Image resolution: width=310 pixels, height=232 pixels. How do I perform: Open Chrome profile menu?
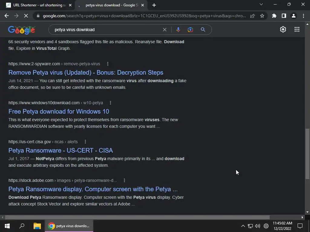coord(294,16)
